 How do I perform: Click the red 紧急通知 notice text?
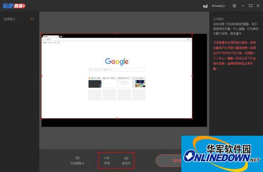pos(234,55)
